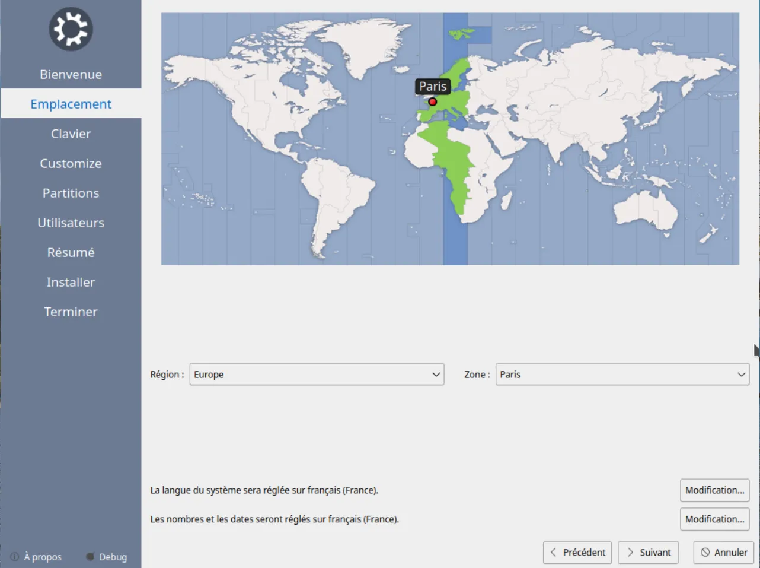The width and height of the screenshot is (760, 568).
Task: Select the Bienvenue step in sidebar
Action: click(71, 74)
